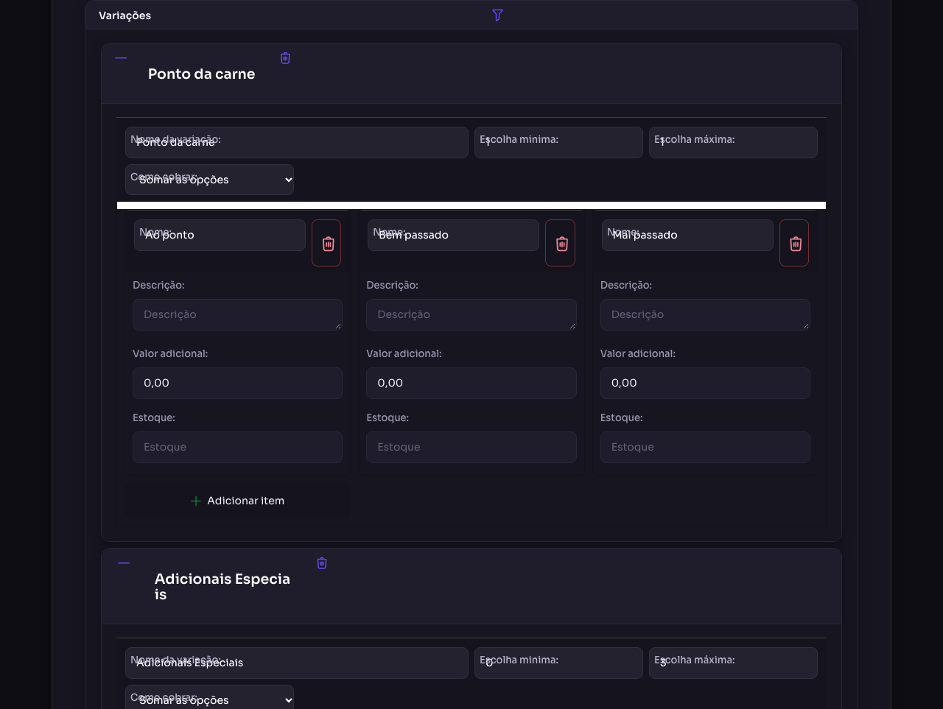943x709 pixels.
Task: Edit Valor adicional for Bem passado
Action: click(x=471, y=383)
